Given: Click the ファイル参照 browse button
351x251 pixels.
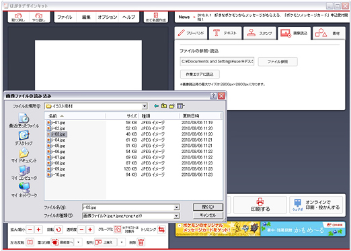Looking at the screenshot, I should 278,62.
